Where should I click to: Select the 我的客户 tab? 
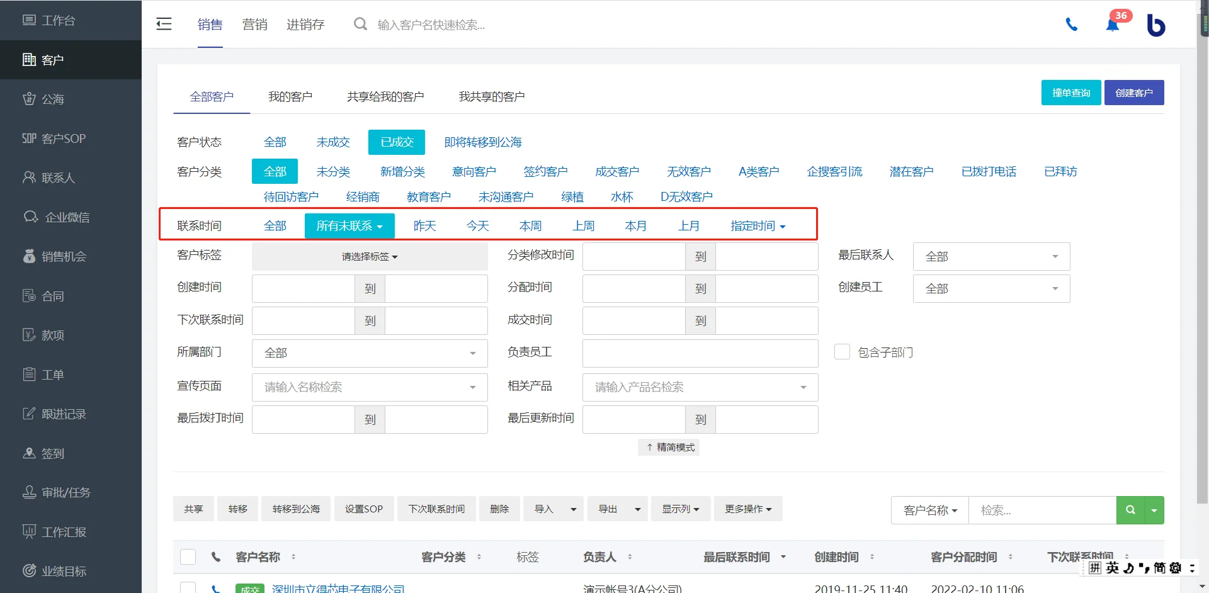coord(290,96)
